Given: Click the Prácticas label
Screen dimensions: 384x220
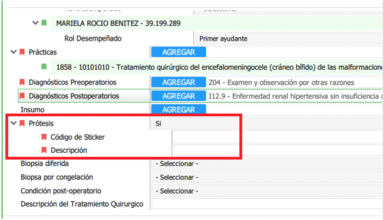Looking at the screenshot, I should coord(43,52).
